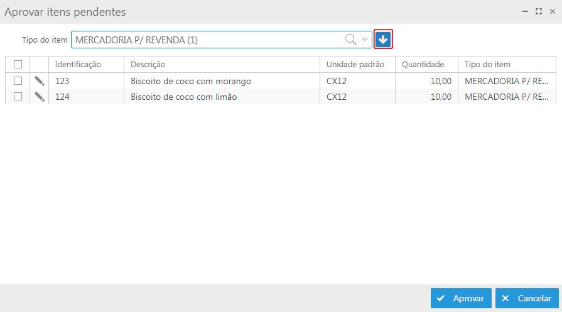Edit item 124 with pencil icon
This screenshot has width=562, height=312.
coord(39,97)
